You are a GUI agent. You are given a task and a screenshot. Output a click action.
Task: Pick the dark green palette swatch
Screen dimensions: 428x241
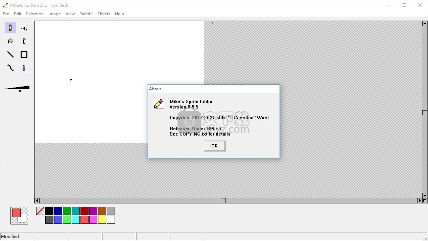67,211
